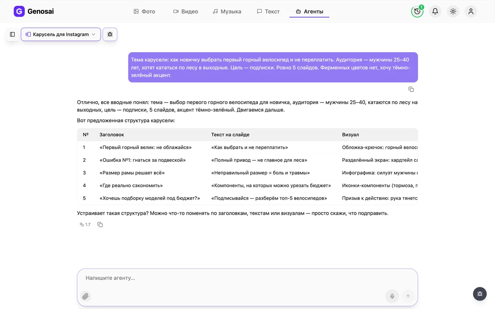Attach a file with paperclip icon
This screenshot has height=309, width=495.
pos(85,296)
